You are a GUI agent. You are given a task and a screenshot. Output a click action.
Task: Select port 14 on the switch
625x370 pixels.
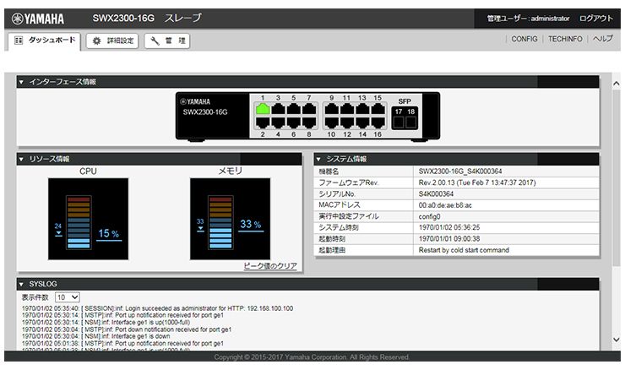coord(362,122)
